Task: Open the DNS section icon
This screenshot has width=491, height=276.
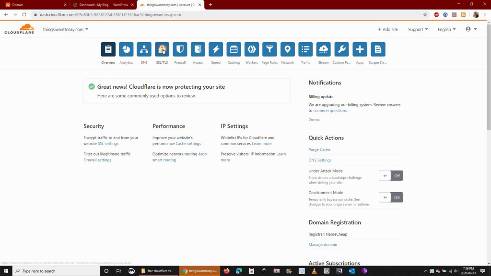Action: (144, 49)
